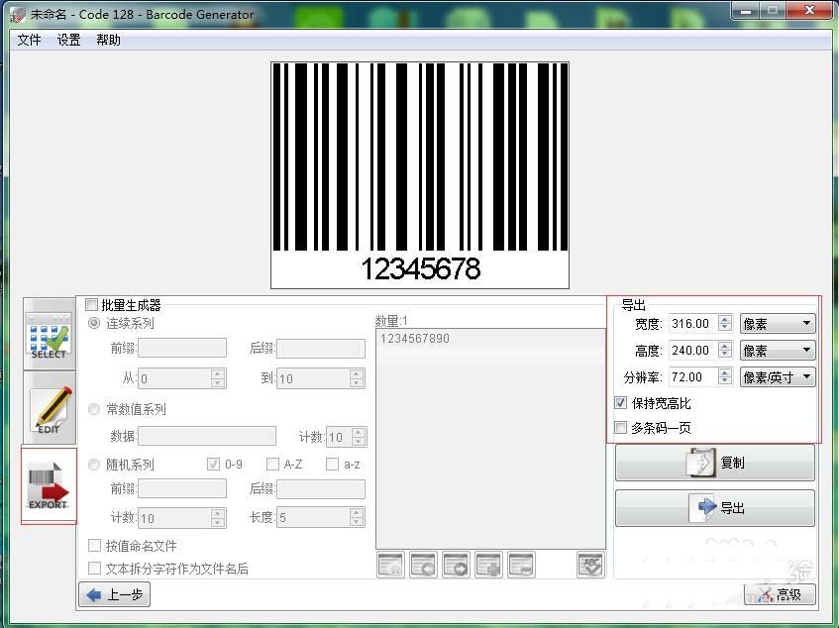Select the 随机系列 radio button

tap(94, 464)
